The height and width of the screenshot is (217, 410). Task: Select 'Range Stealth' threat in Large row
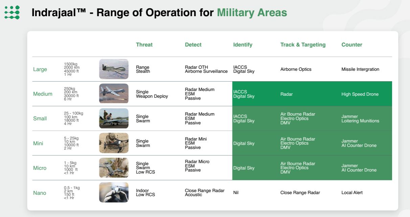[x=143, y=69]
